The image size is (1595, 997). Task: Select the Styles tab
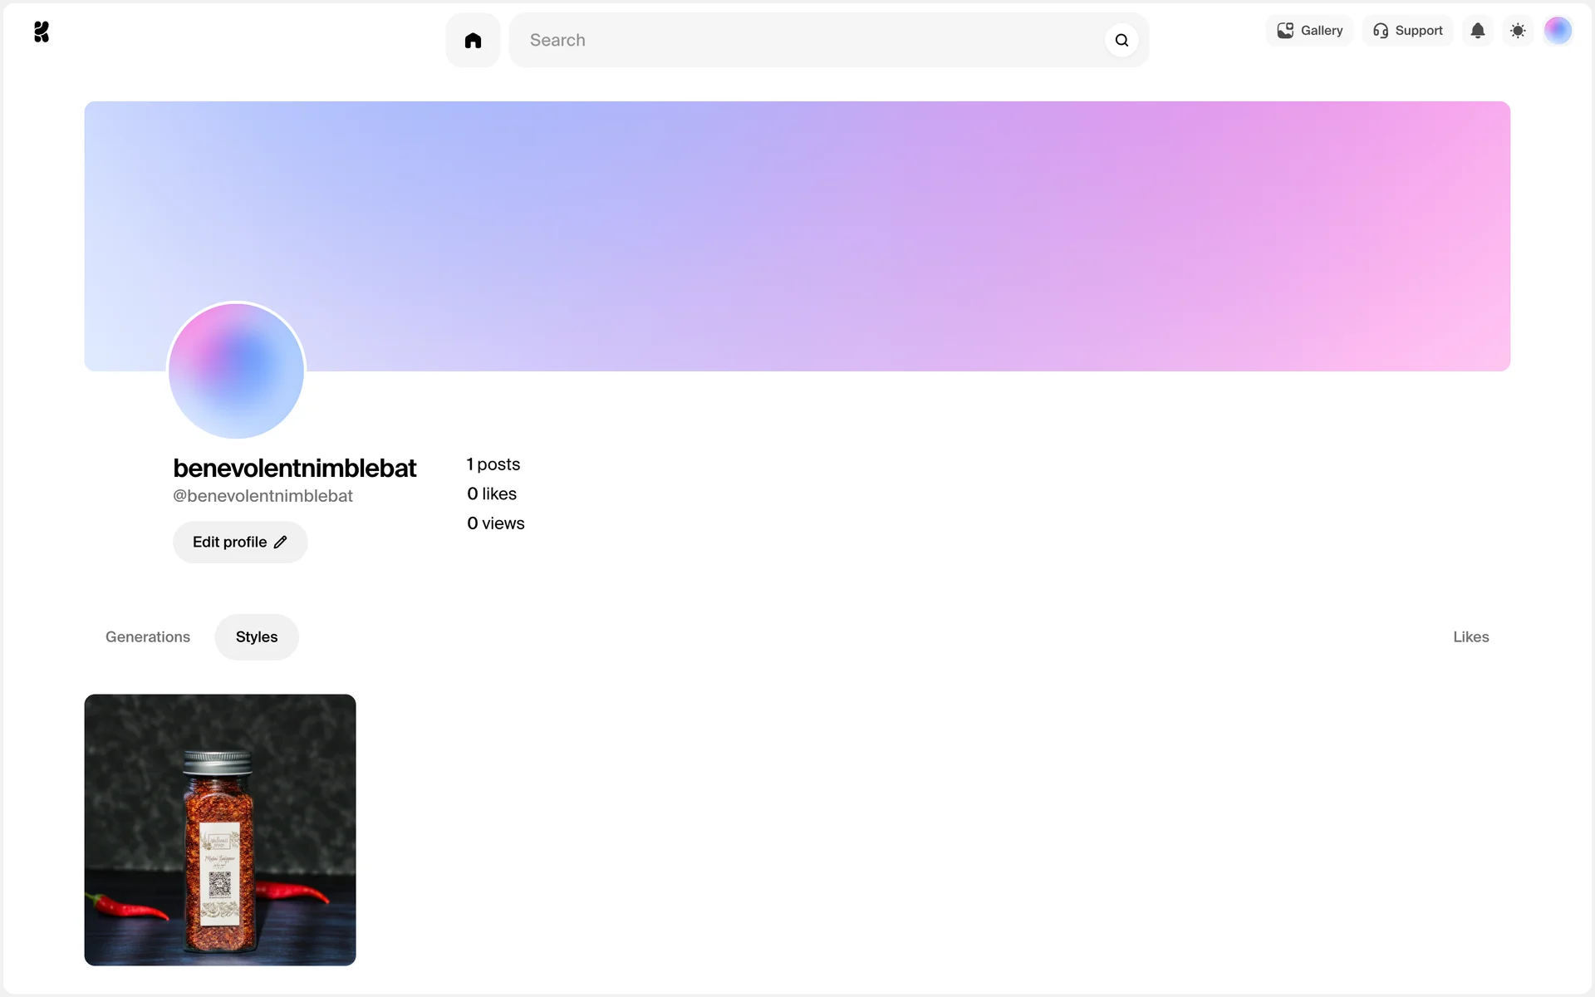pos(257,637)
